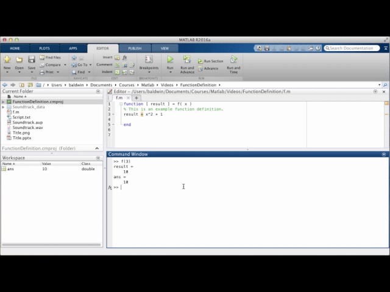Switch to the HOME tab
This screenshot has width=390, height=292.
tap(15, 49)
